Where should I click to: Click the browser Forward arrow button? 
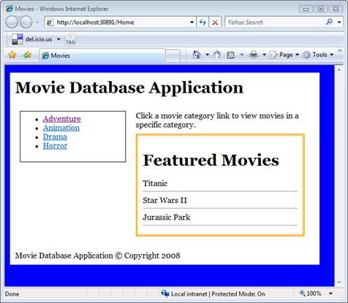pyautogui.click(x=26, y=23)
